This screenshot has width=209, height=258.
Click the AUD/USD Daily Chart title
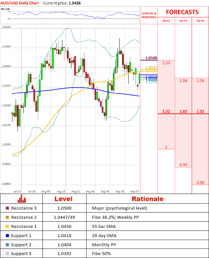[x=20, y=3]
